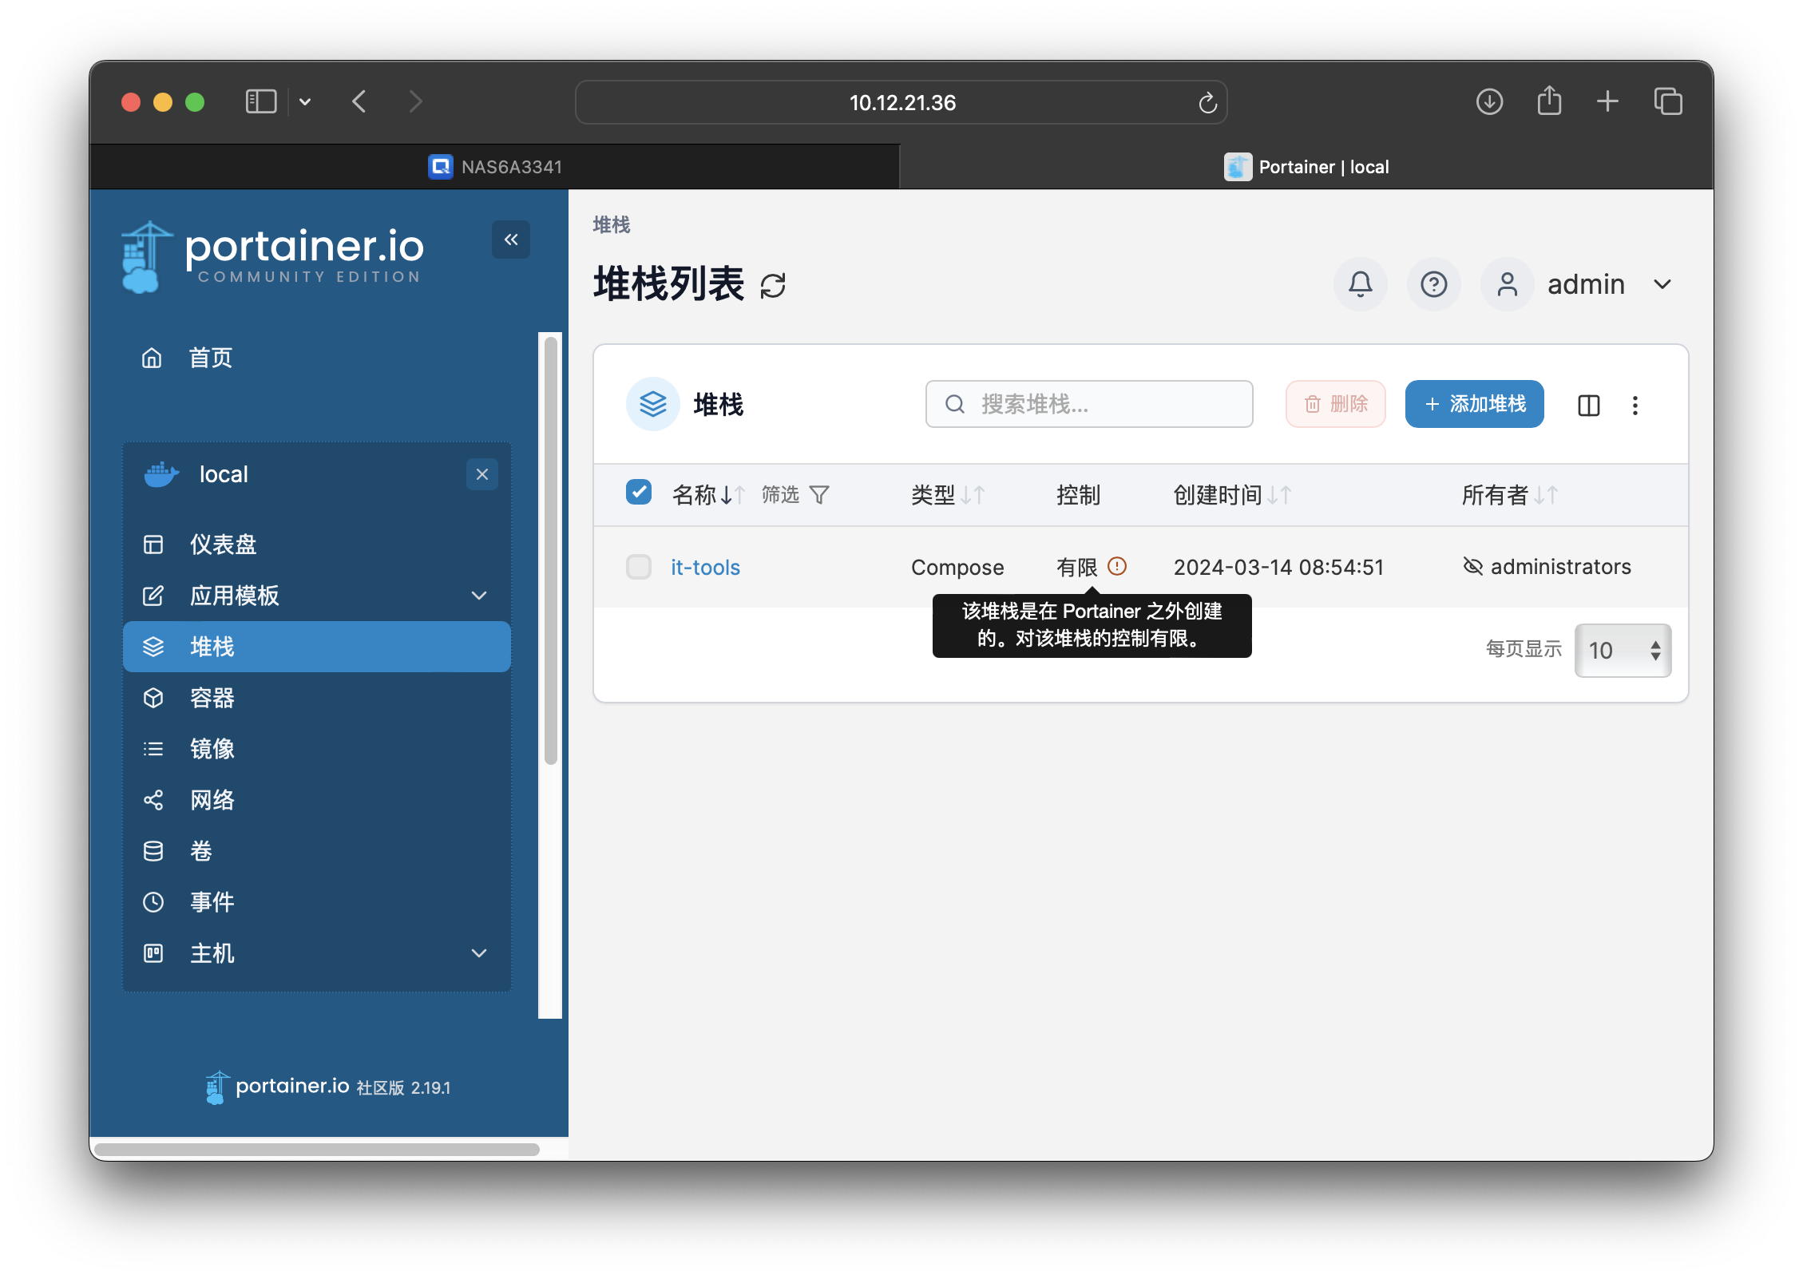This screenshot has height=1279, width=1803.
Task: Open 镜像 images page
Action: point(317,749)
